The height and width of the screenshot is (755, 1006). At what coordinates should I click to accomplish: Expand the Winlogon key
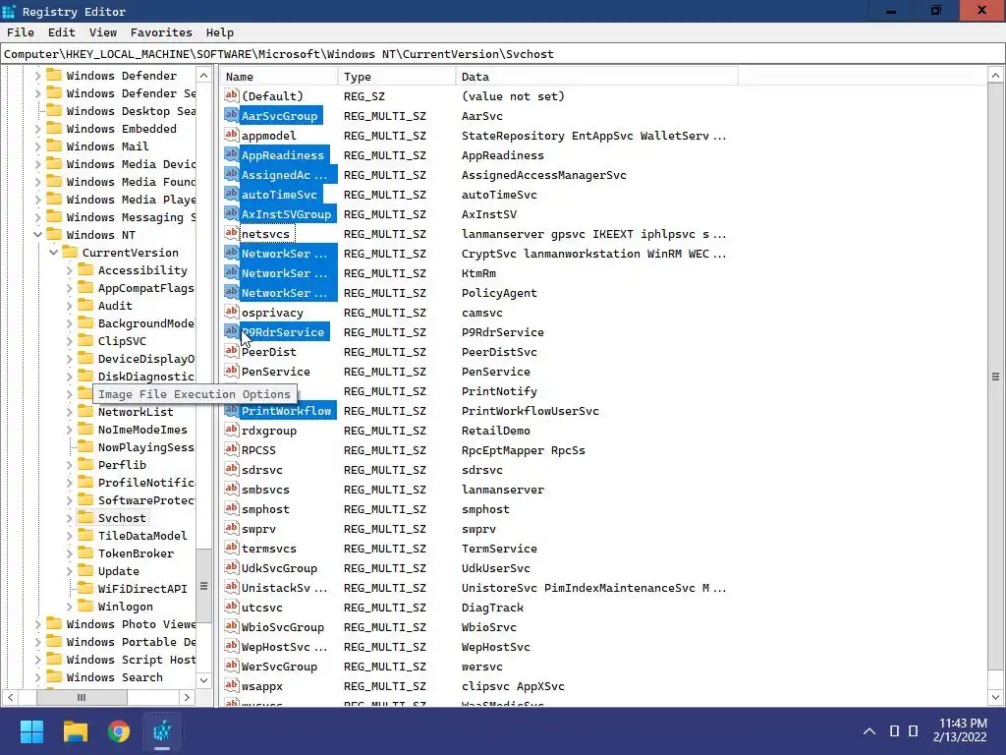coord(70,606)
